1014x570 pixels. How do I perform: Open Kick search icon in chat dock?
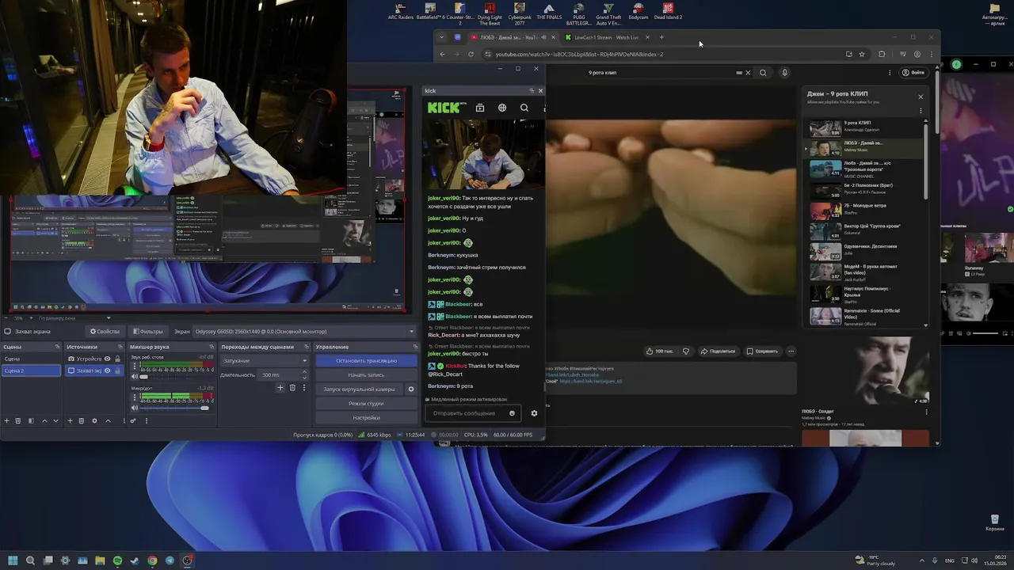(x=524, y=108)
